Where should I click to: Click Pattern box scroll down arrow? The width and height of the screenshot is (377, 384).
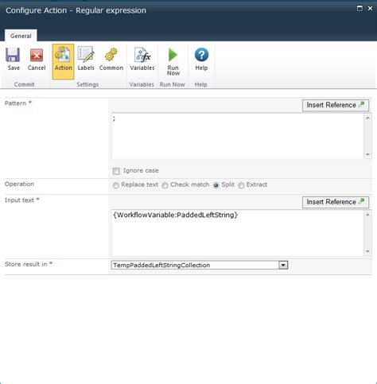[x=367, y=154]
